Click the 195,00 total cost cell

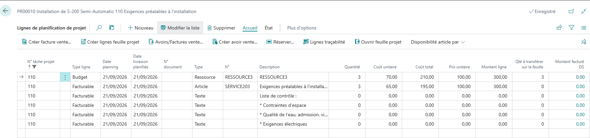pyautogui.click(x=420, y=86)
